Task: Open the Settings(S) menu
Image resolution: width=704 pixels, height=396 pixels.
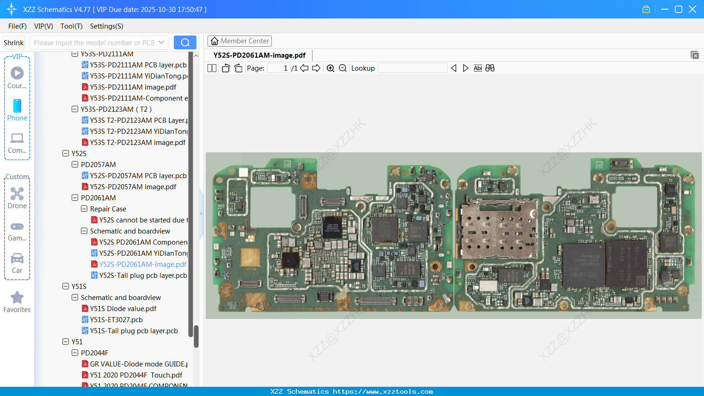Action: pyautogui.click(x=106, y=26)
